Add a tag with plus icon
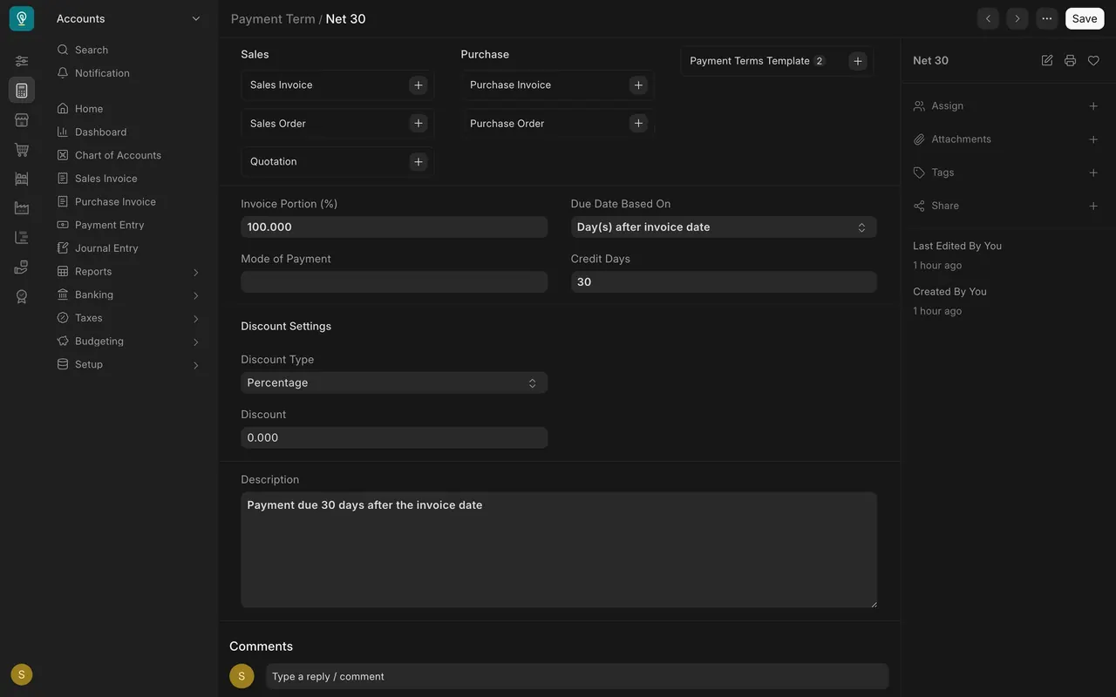Screen dimensions: 1116x697 point(1093,173)
